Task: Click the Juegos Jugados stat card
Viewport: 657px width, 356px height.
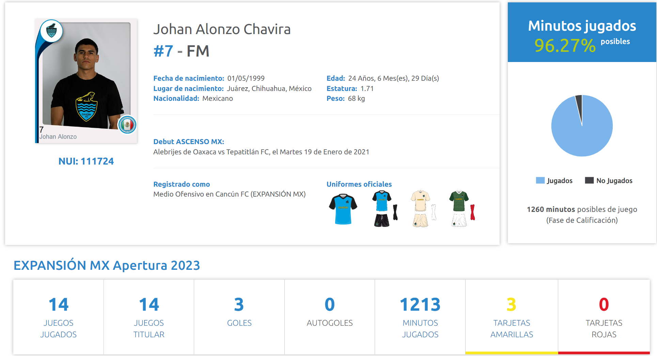Action: [x=58, y=317]
